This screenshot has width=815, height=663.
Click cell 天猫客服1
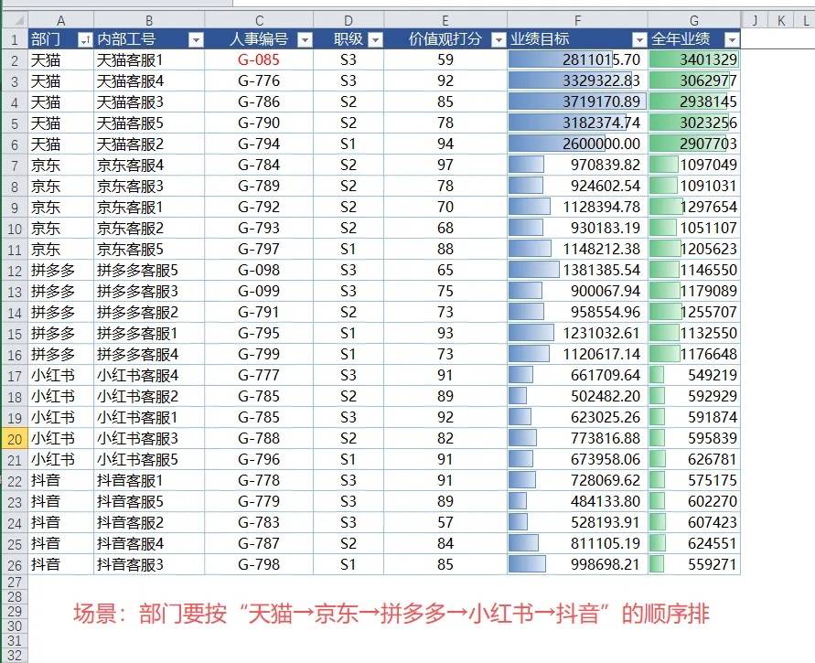pyautogui.click(x=149, y=59)
